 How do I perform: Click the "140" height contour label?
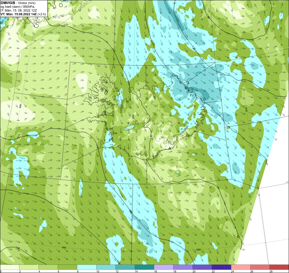point(186,87)
